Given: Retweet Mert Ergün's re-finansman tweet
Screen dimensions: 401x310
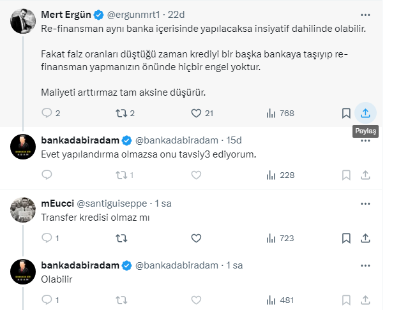Looking at the screenshot, I should pyautogui.click(x=120, y=113).
